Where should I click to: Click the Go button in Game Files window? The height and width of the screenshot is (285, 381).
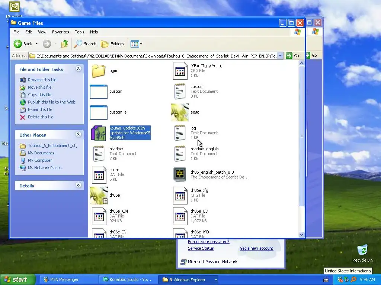coord(292,56)
